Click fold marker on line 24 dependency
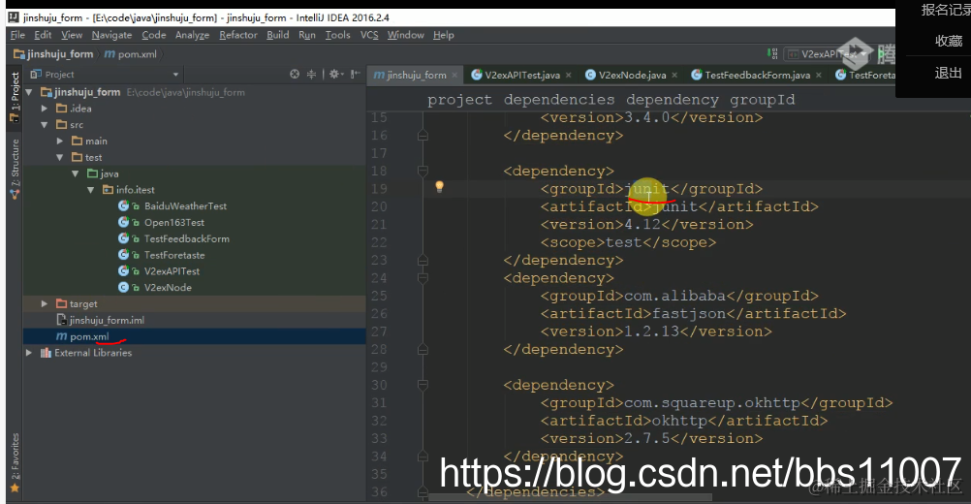The width and height of the screenshot is (971, 504). coord(423,278)
